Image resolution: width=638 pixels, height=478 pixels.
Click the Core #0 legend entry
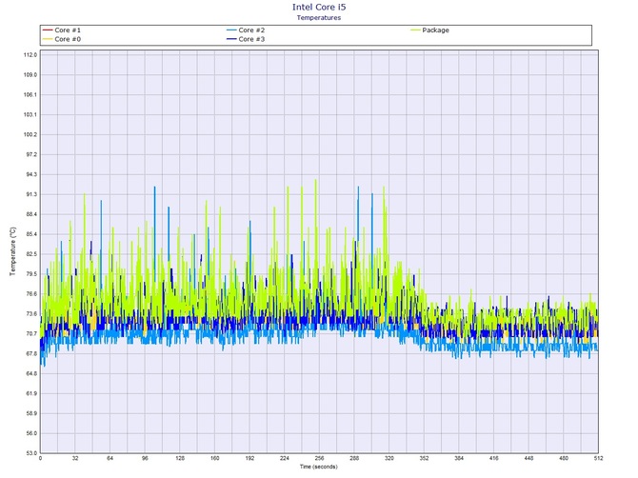coord(62,39)
